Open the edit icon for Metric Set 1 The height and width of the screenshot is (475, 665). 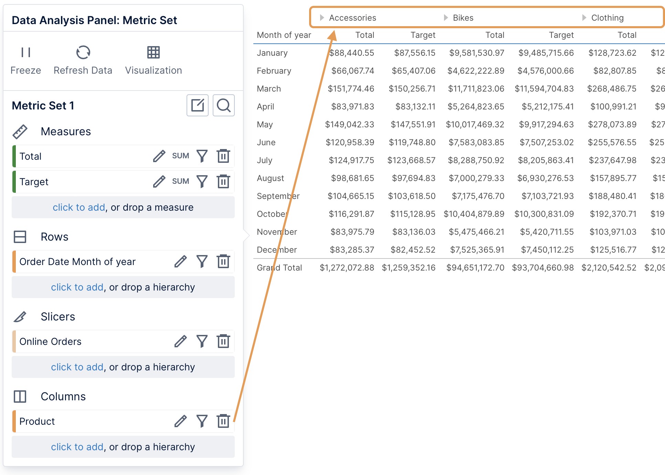click(197, 105)
